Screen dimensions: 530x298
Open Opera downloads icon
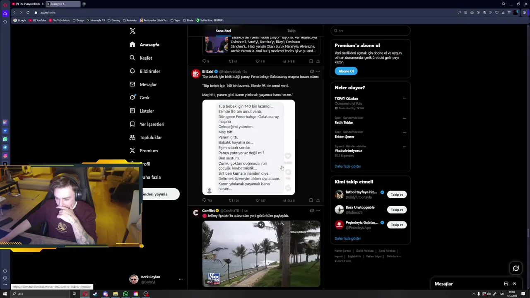coord(503,12)
